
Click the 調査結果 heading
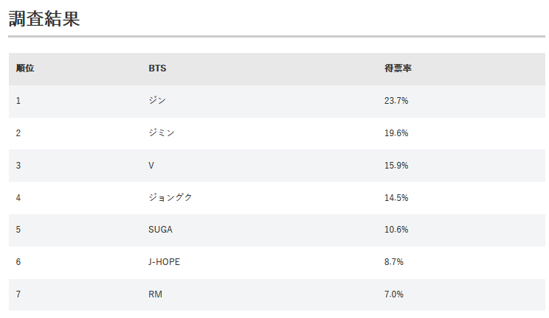coord(44,19)
